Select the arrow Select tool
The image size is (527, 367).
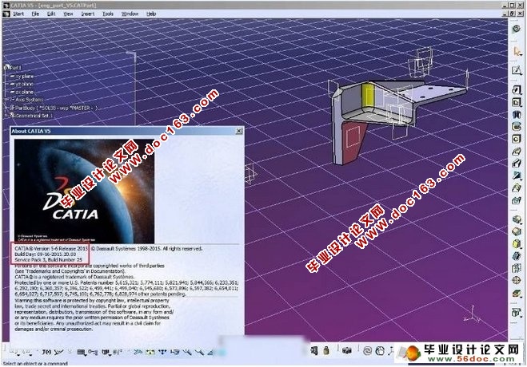tap(517, 52)
